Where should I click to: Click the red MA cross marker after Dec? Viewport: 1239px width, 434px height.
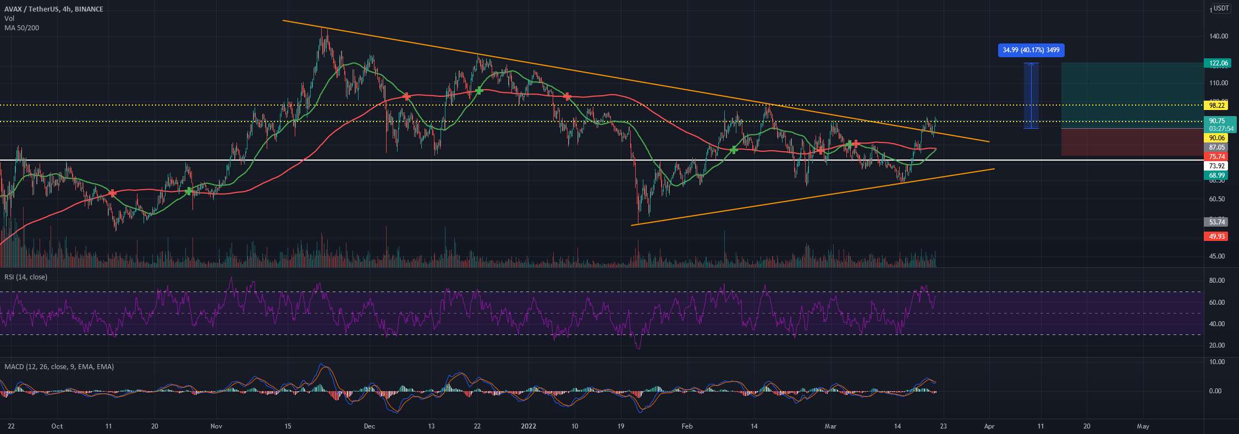click(406, 96)
